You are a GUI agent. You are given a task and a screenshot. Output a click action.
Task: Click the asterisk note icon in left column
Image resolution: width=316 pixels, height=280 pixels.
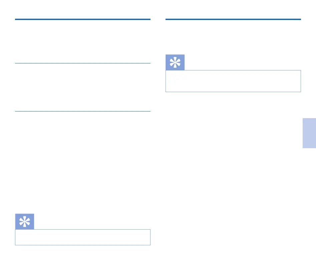(x=25, y=222)
